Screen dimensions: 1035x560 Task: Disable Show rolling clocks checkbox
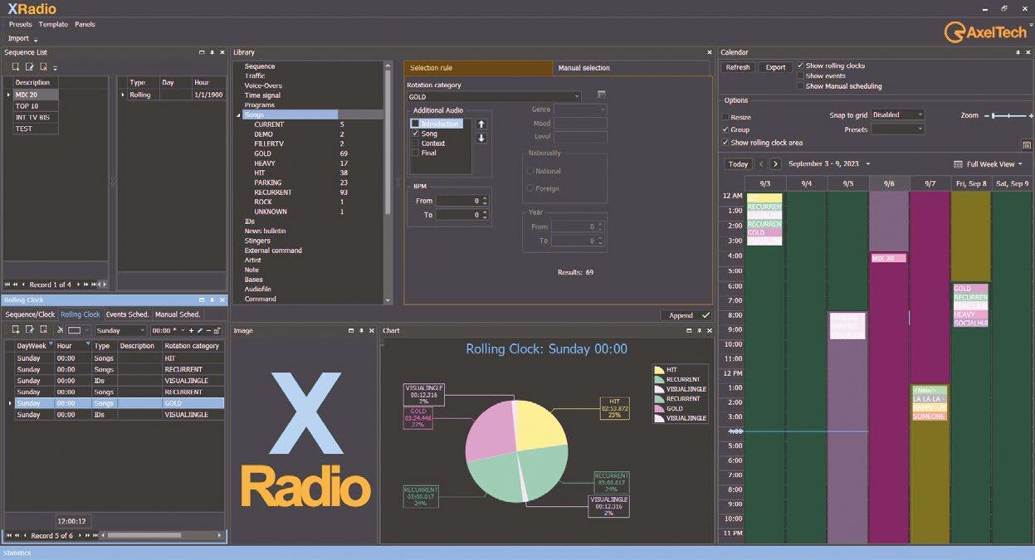click(800, 66)
